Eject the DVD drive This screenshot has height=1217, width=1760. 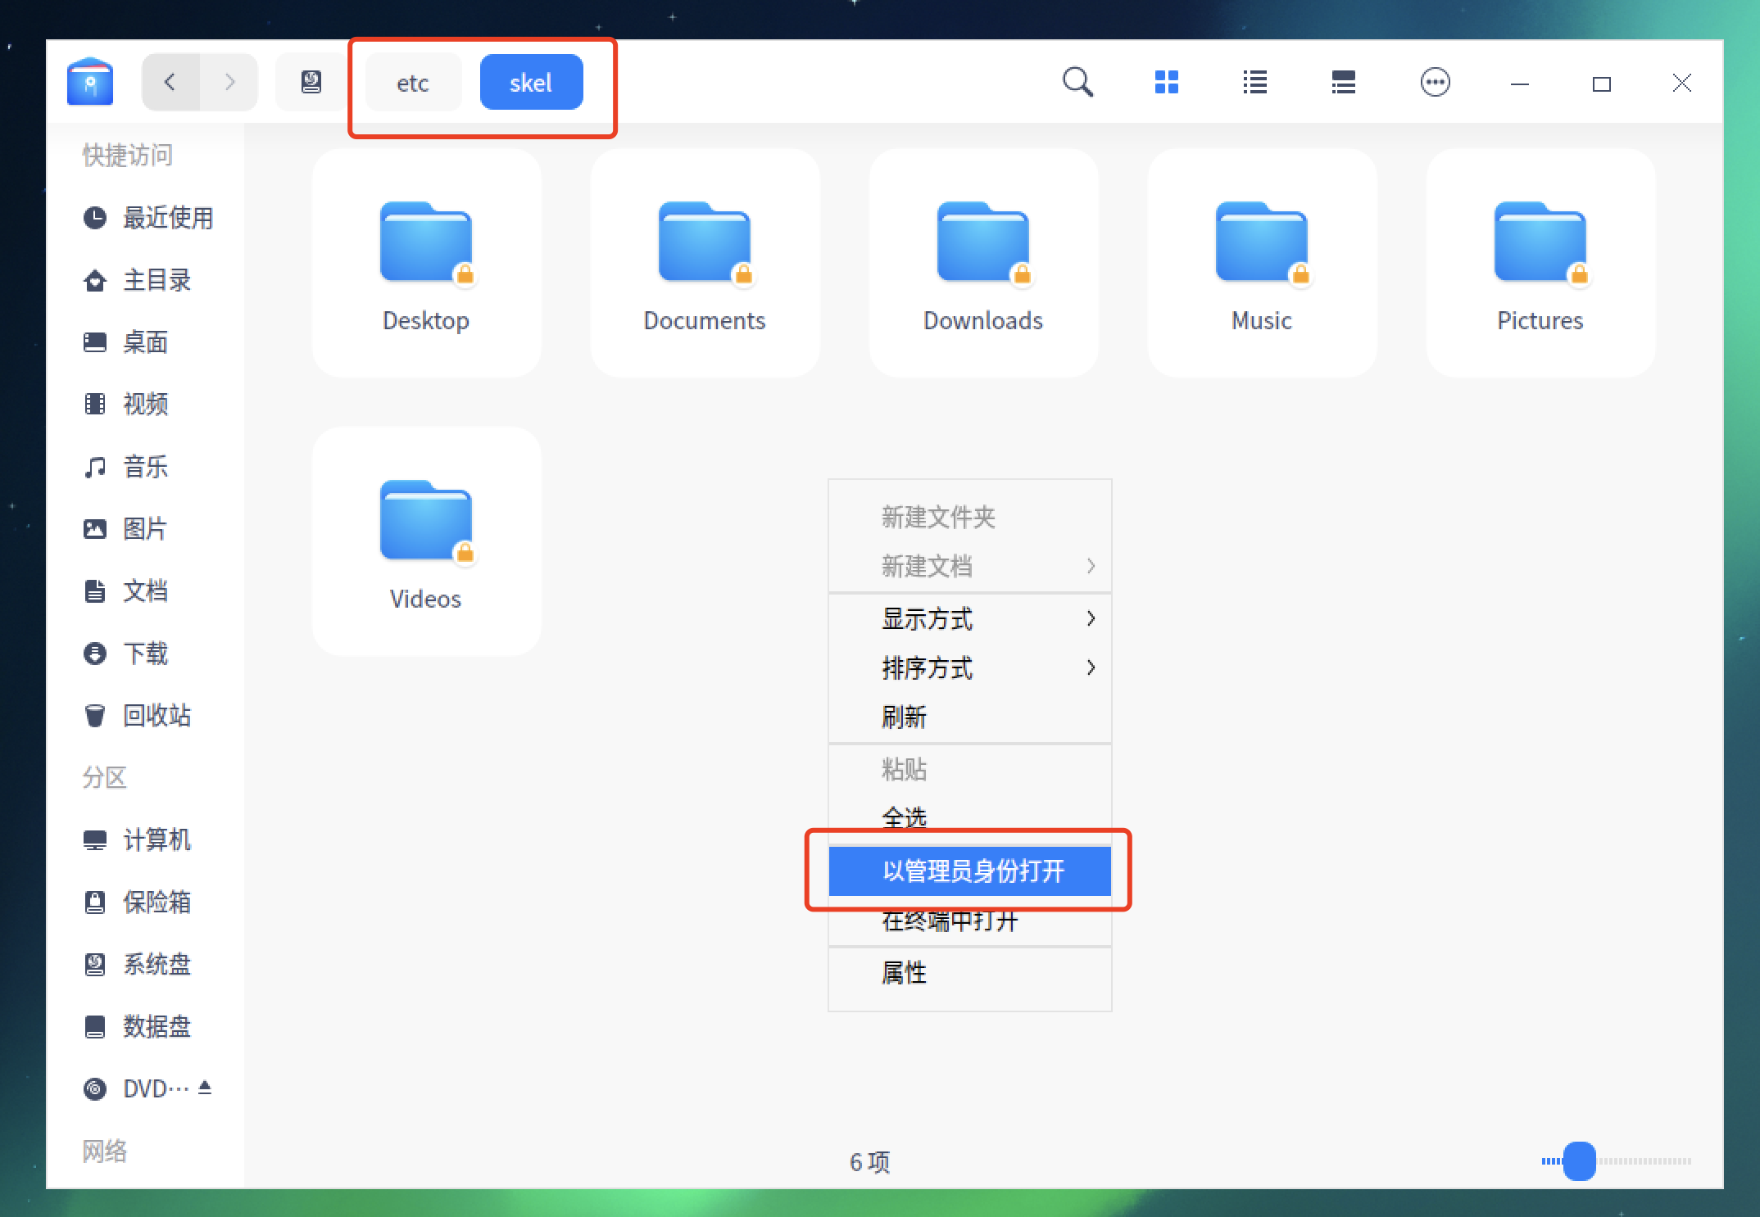tap(205, 1088)
